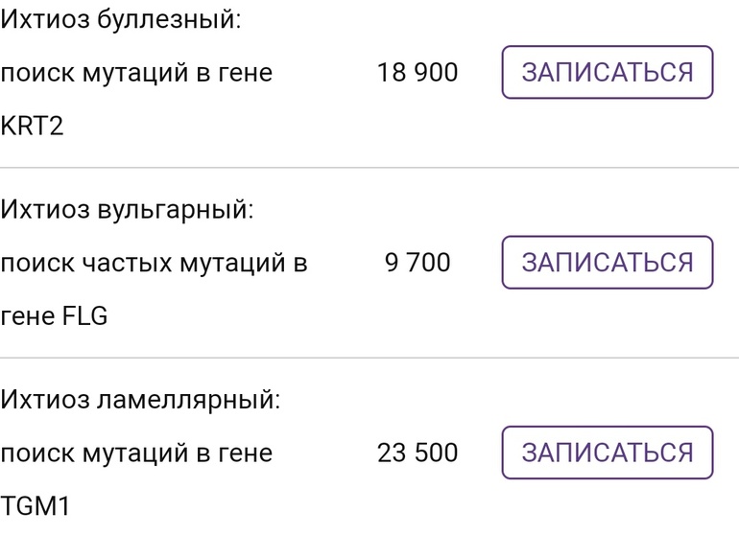739x535 pixels.
Task: Click 'поиск мутаций в гене' above TGM1
Action: click(136, 452)
